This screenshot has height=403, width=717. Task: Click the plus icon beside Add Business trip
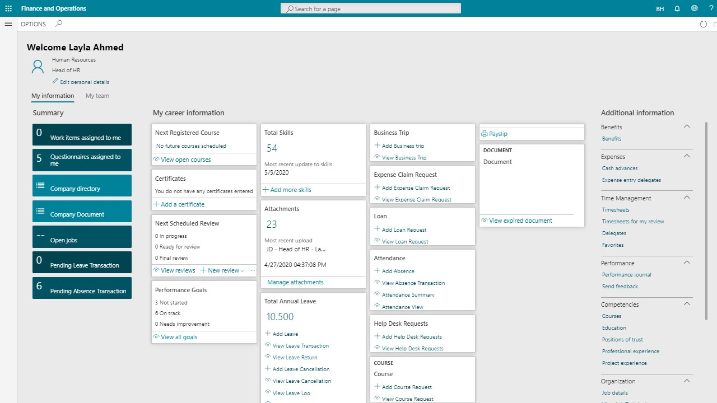click(x=378, y=145)
